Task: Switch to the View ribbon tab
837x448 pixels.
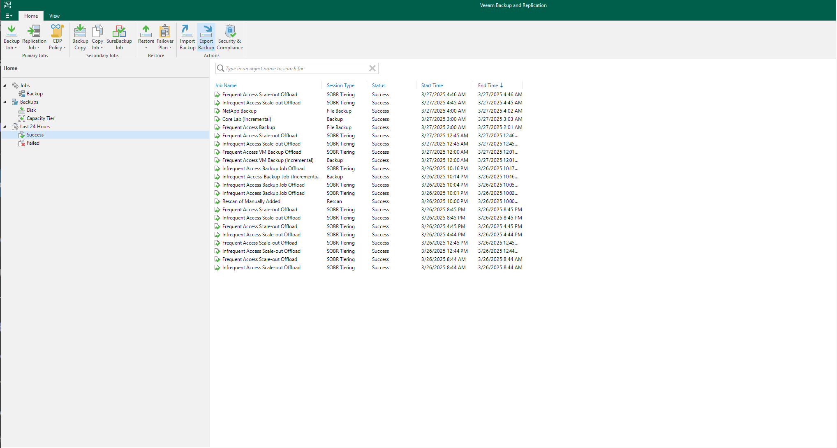Action: tap(54, 16)
